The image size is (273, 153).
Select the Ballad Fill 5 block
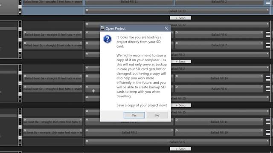pyautogui.click(x=177, y=142)
